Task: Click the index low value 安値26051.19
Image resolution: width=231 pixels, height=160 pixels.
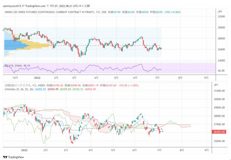Action: pyautogui.click(x=91, y=85)
